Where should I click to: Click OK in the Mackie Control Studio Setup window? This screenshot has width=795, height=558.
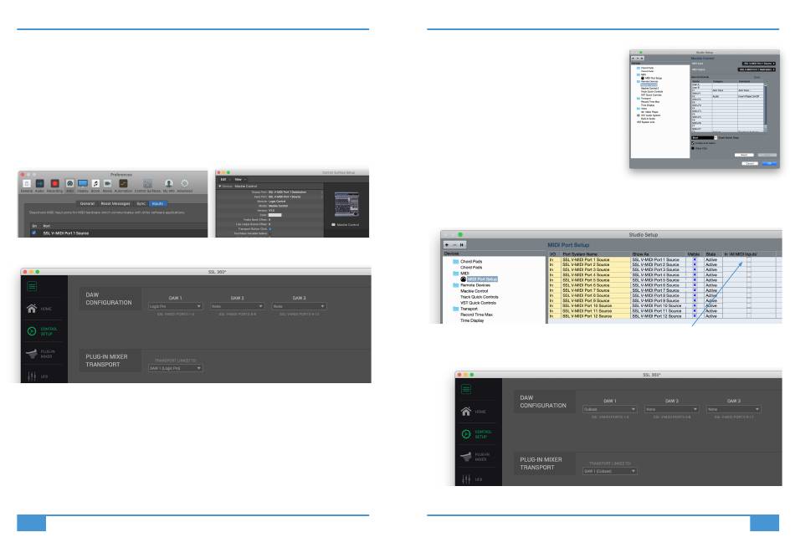tap(769, 163)
